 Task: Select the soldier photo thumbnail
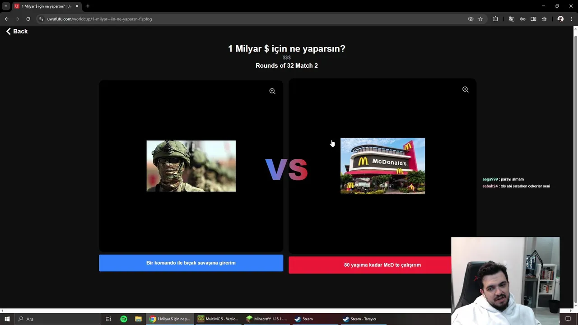coord(191,166)
